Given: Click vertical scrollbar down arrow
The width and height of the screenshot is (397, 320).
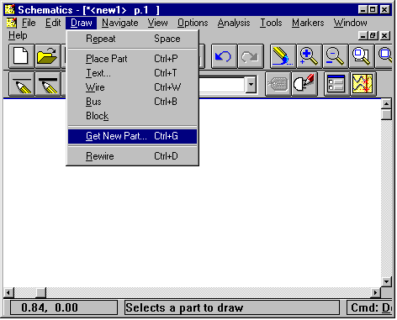Looking at the screenshot, I should point(387,281).
